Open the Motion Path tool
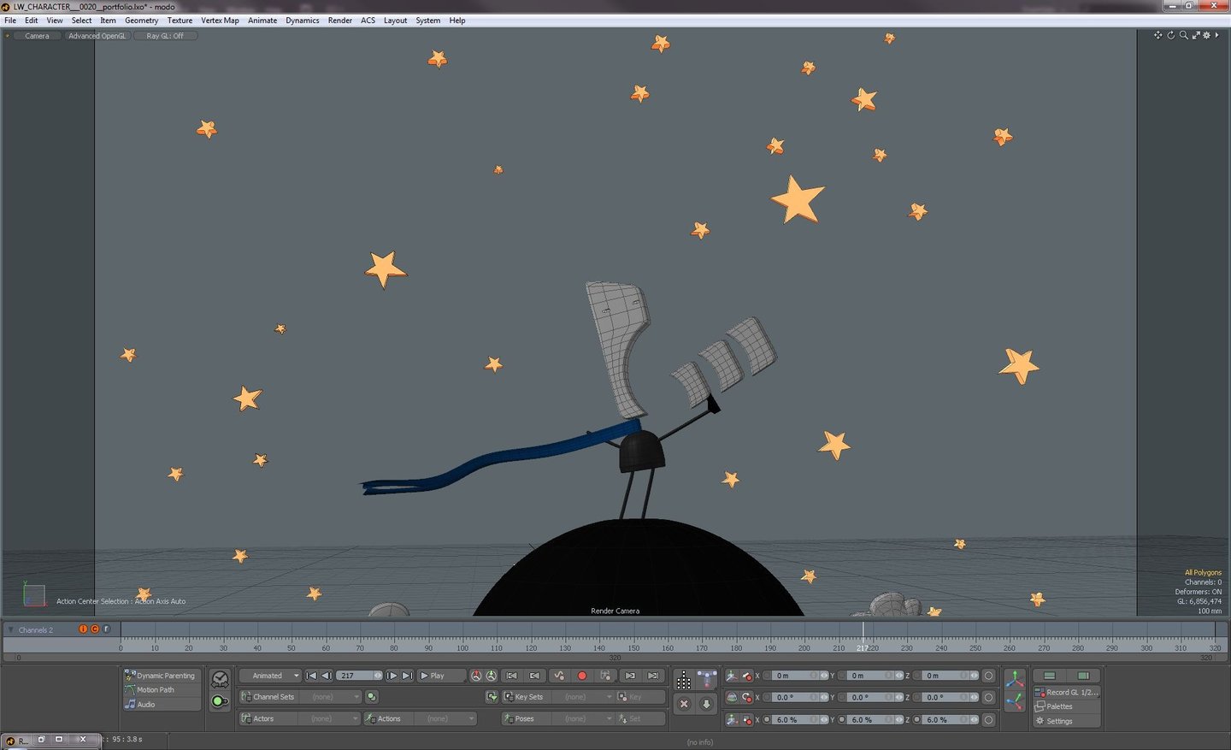 (x=155, y=690)
